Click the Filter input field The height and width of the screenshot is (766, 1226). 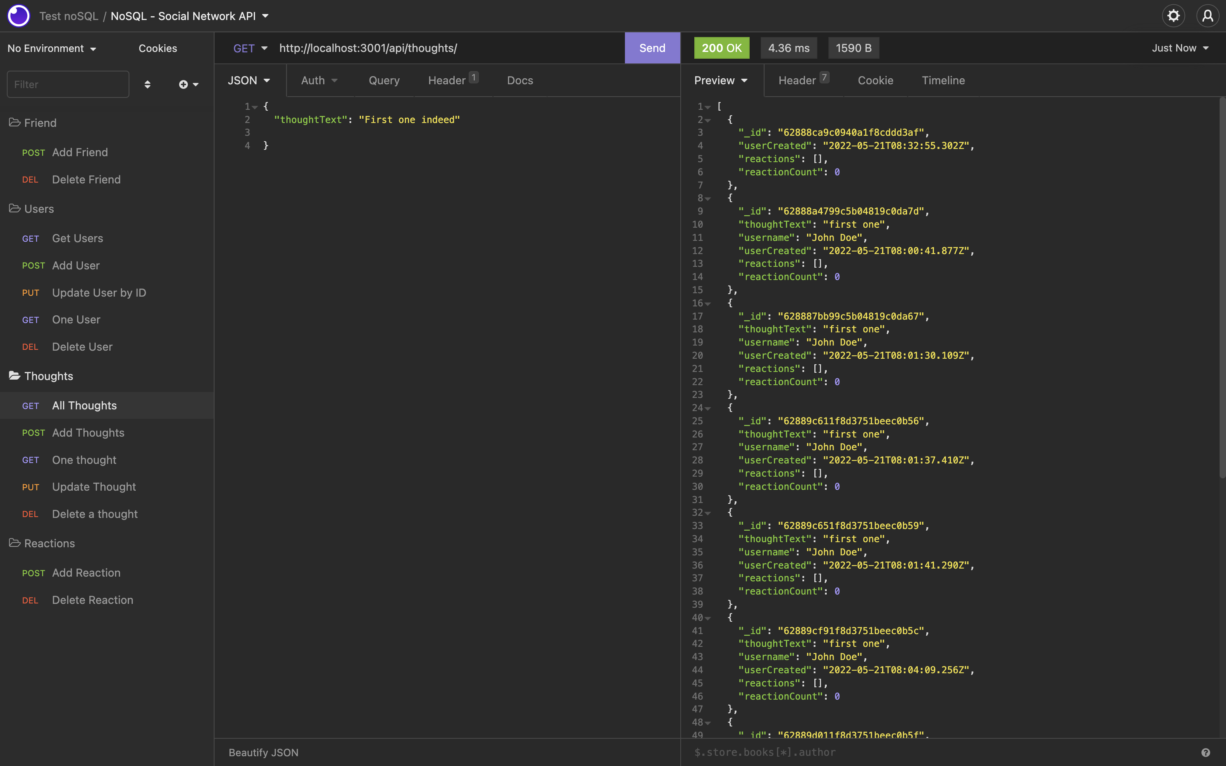coord(68,85)
